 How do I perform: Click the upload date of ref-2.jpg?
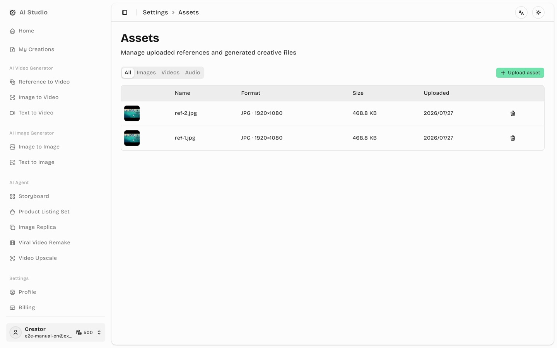point(439,113)
